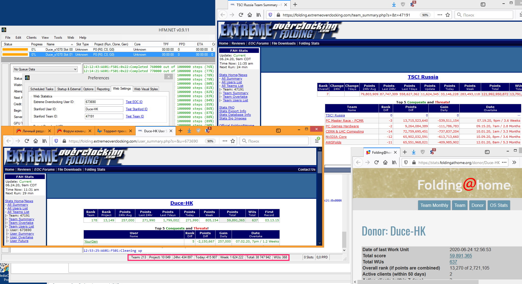Switch to the Web Visual Styles tab

click(x=146, y=89)
